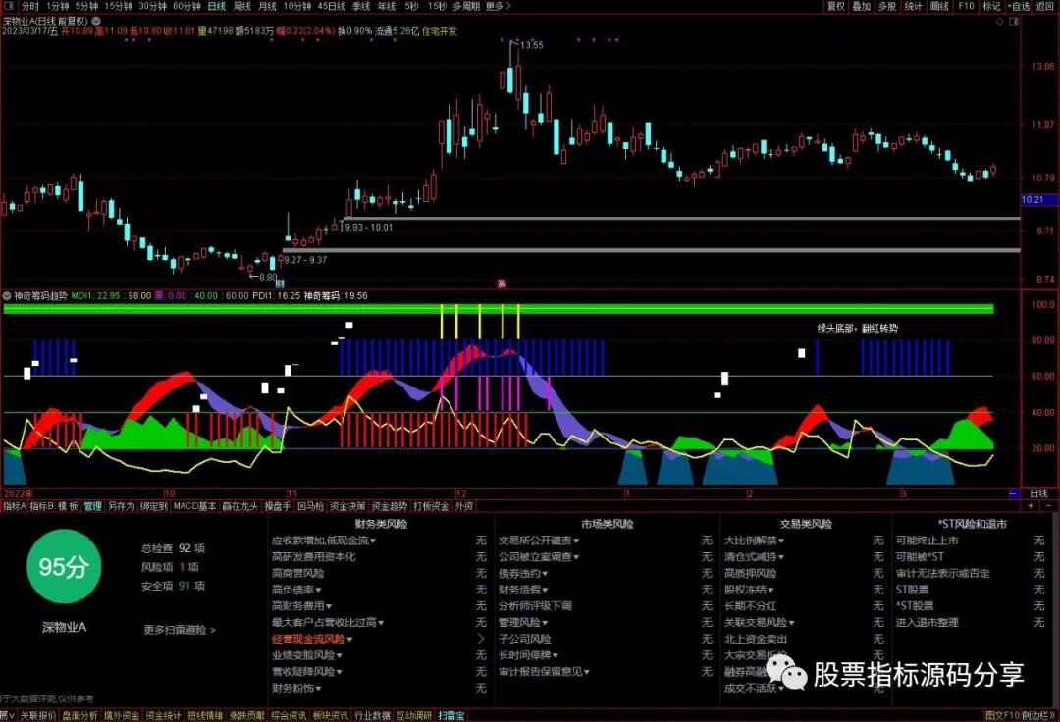1060x722 pixels.
Task: Select the 5分钟 period
Action: click(86, 6)
